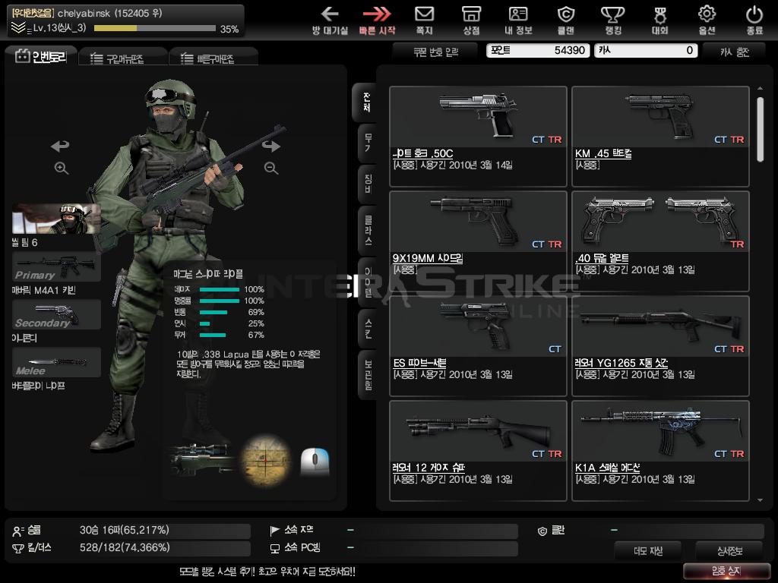Click the points field showing 54390
The width and height of the screenshot is (778, 583).
537,51
